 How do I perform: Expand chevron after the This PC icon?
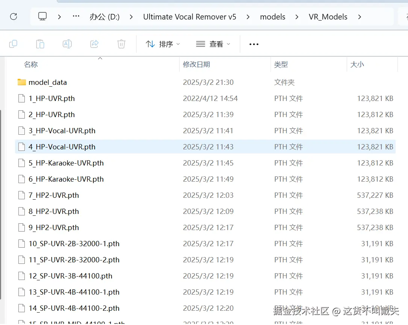coord(59,17)
